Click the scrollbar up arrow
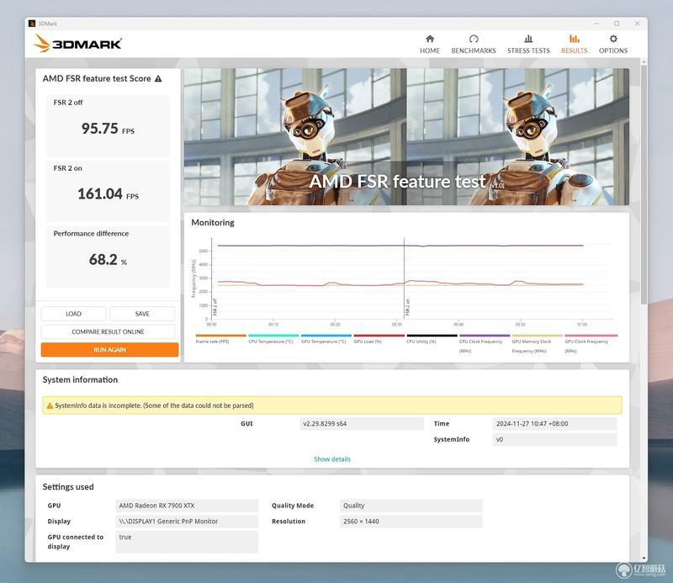 644,62
